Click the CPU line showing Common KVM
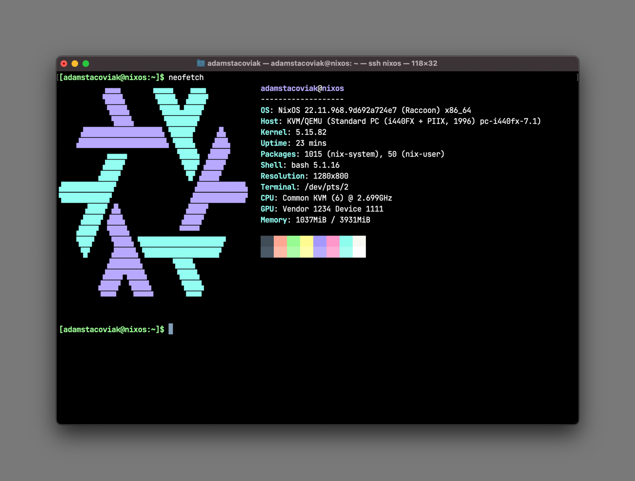The image size is (635, 481). coord(326,198)
